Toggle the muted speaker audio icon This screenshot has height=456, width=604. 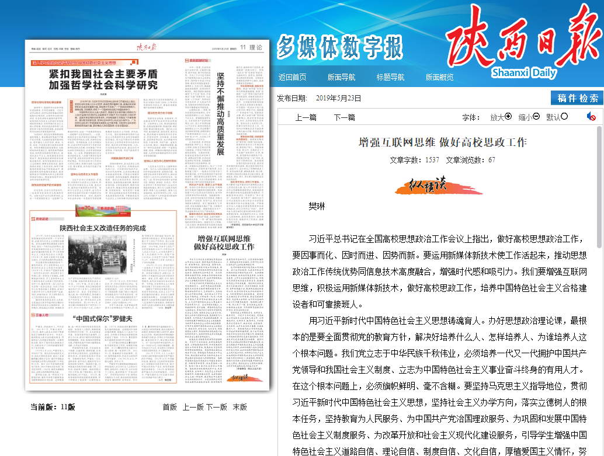coord(591,117)
